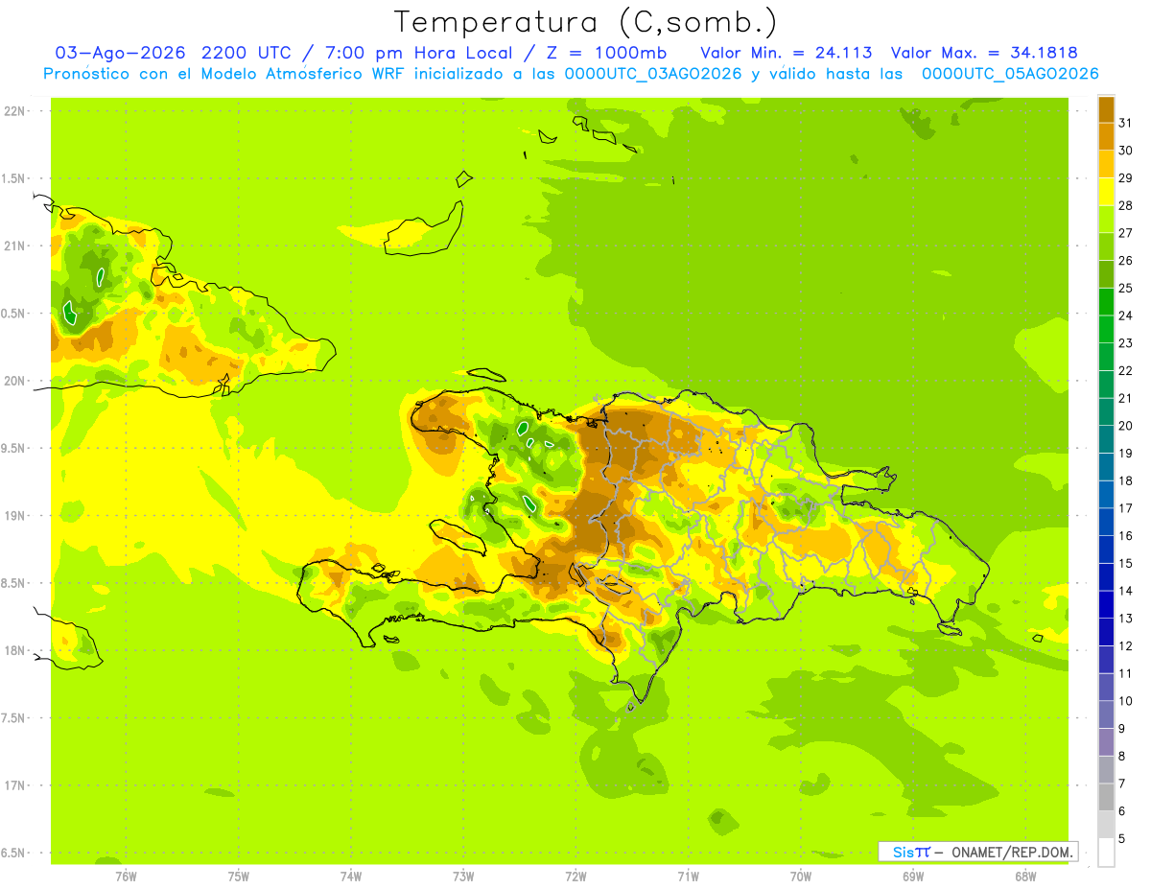Click the longitude label "71W"
Viewport: 1151px width, 889px height.
coord(688,876)
